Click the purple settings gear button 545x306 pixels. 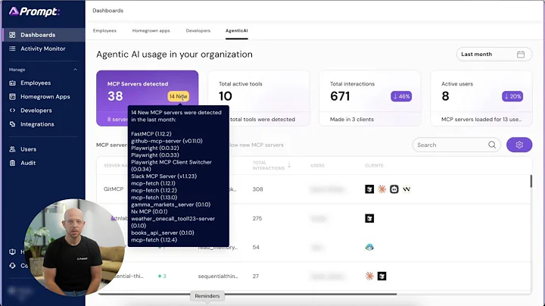pyautogui.click(x=519, y=145)
